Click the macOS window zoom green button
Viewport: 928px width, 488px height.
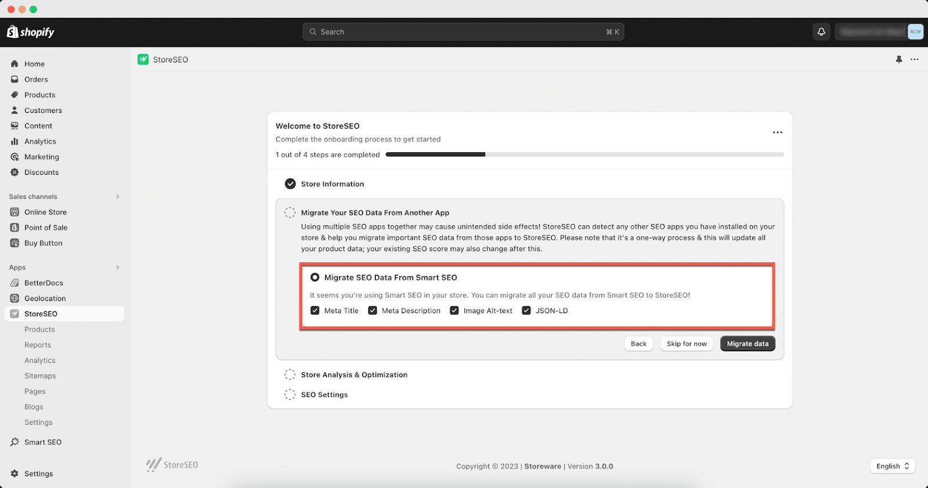[x=33, y=9]
